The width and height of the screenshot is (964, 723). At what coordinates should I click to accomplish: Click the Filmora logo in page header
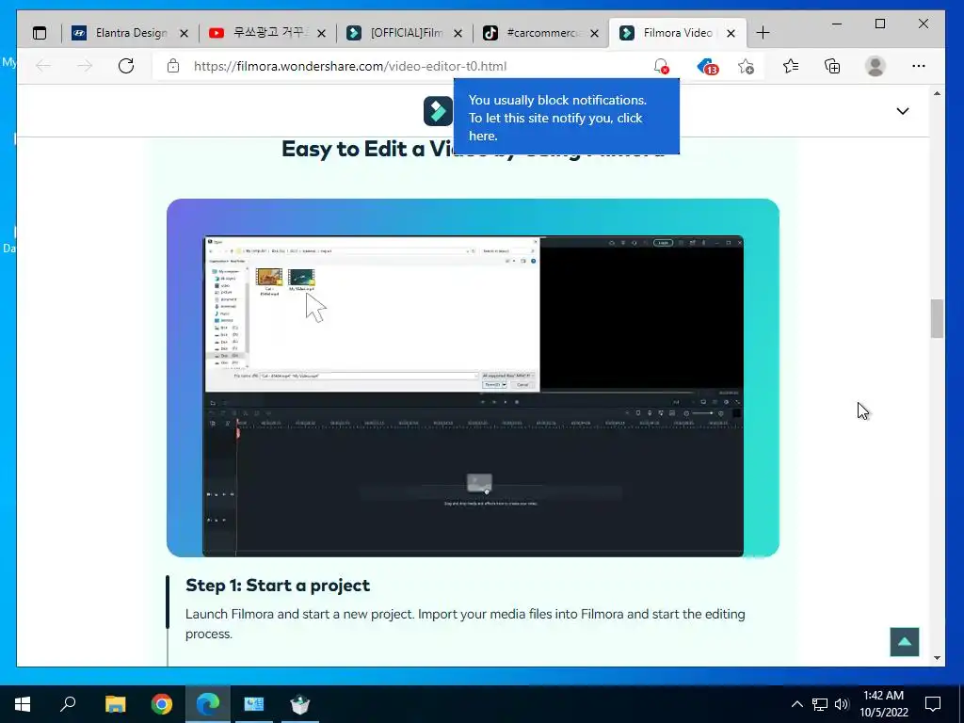[438, 111]
